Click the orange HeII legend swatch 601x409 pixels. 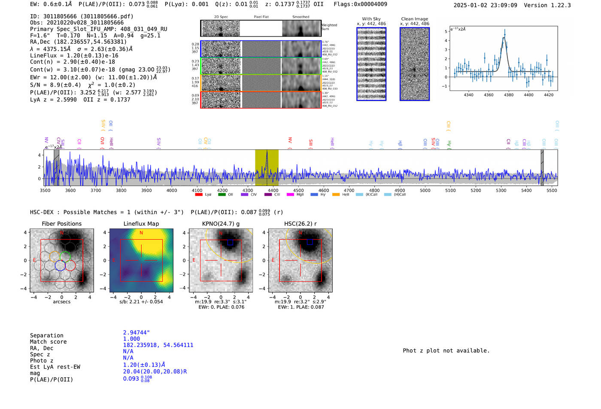coord(336,194)
